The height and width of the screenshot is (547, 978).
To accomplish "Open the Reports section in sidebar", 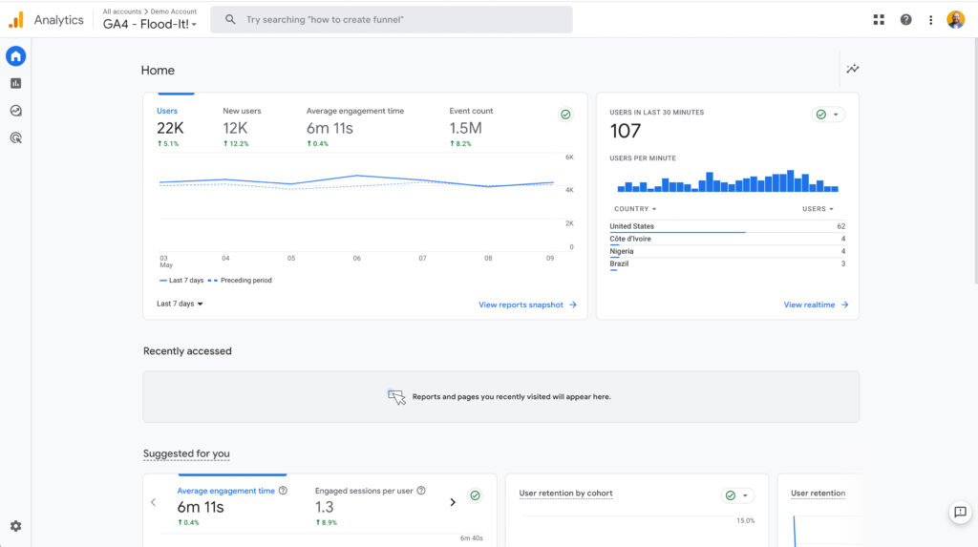I will point(15,83).
